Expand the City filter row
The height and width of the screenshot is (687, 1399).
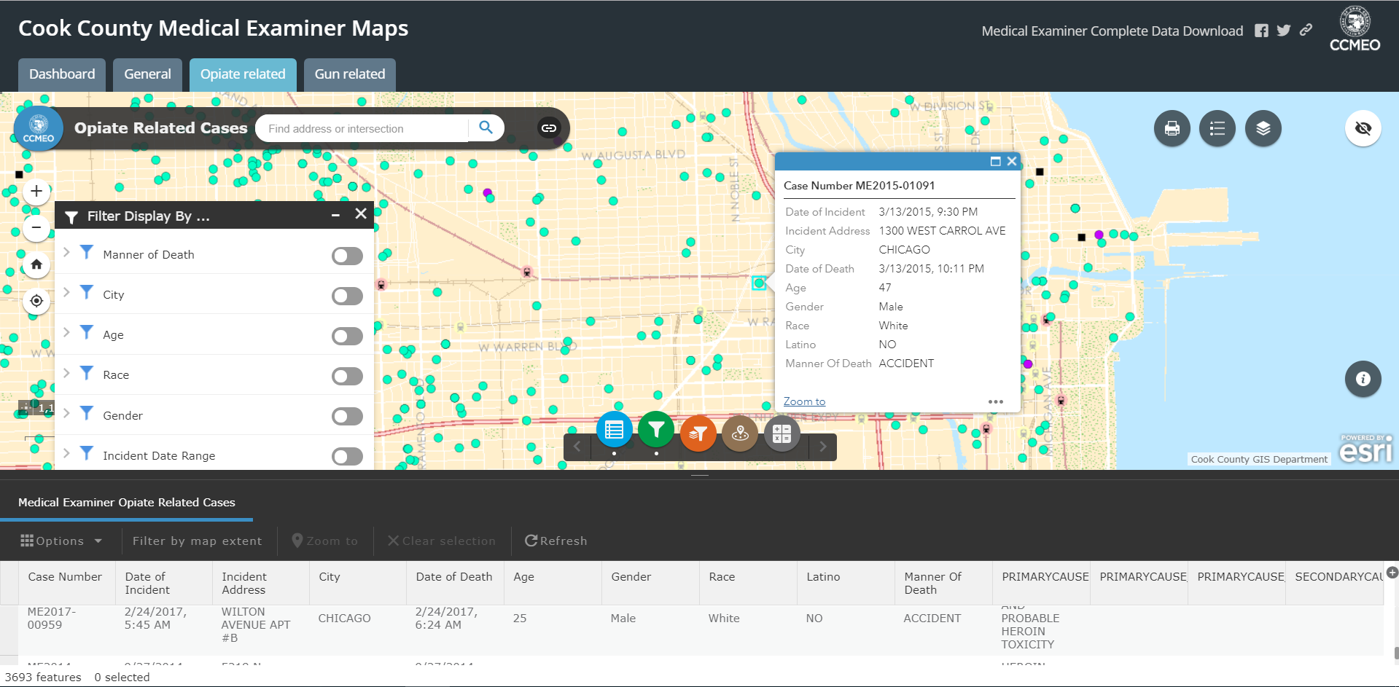(x=67, y=293)
